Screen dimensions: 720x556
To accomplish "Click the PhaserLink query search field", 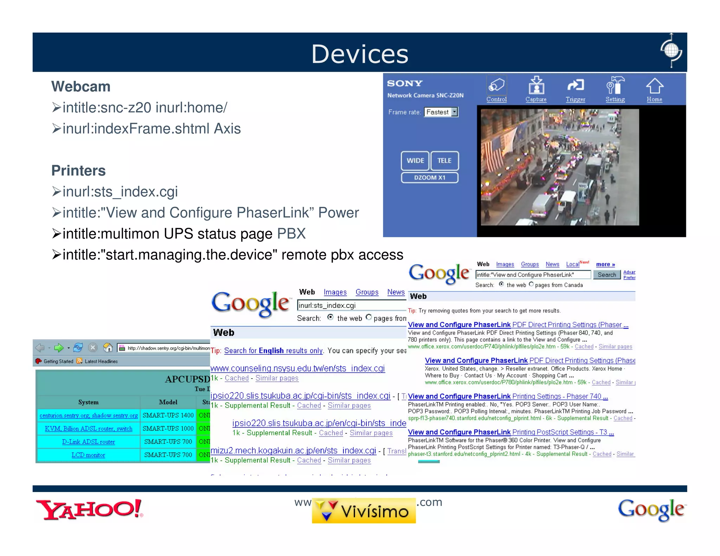I will pos(533,275).
